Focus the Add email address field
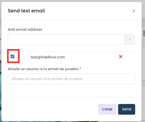This screenshot has height=122, width=145. (x=66, y=39)
